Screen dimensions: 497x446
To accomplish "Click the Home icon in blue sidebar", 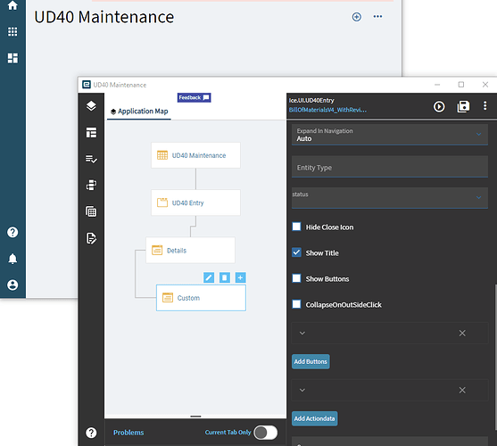I will (x=12, y=5).
